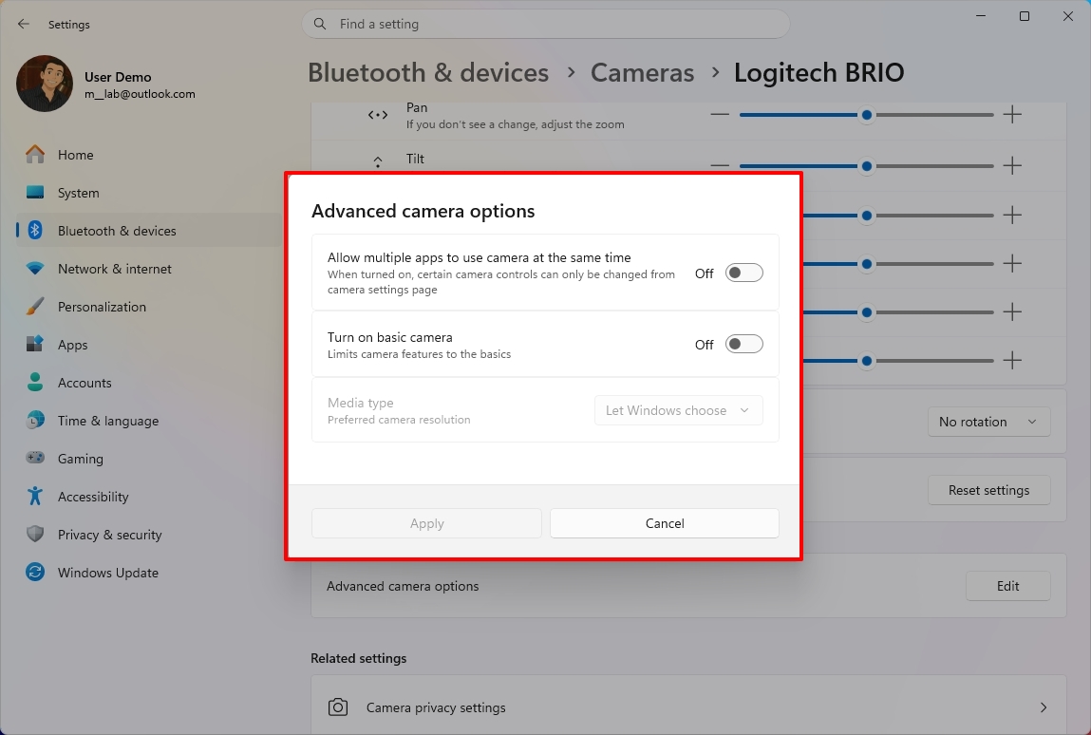The image size is (1091, 735).
Task: Click Reset settings button
Action: [x=988, y=490]
